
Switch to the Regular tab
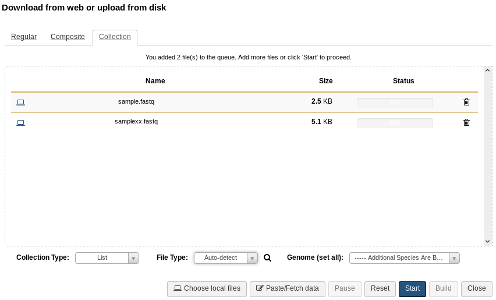coord(24,37)
